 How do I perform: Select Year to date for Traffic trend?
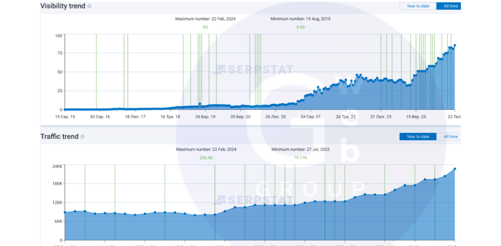418,137
